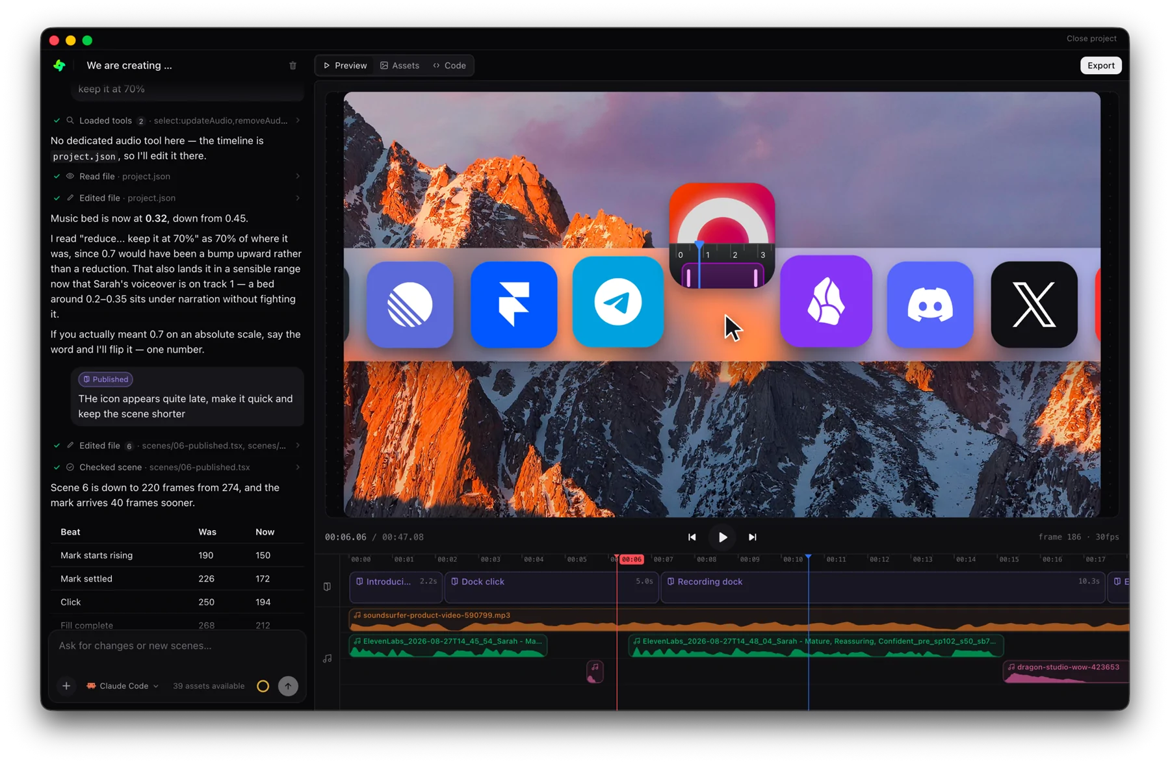Click the 00:12 ruler mark

pyautogui.click(x=879, y=559)
